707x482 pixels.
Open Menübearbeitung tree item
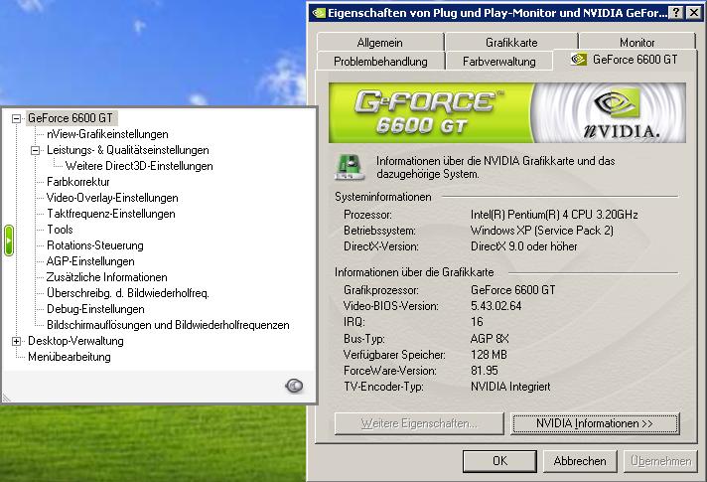click(70, 357)
